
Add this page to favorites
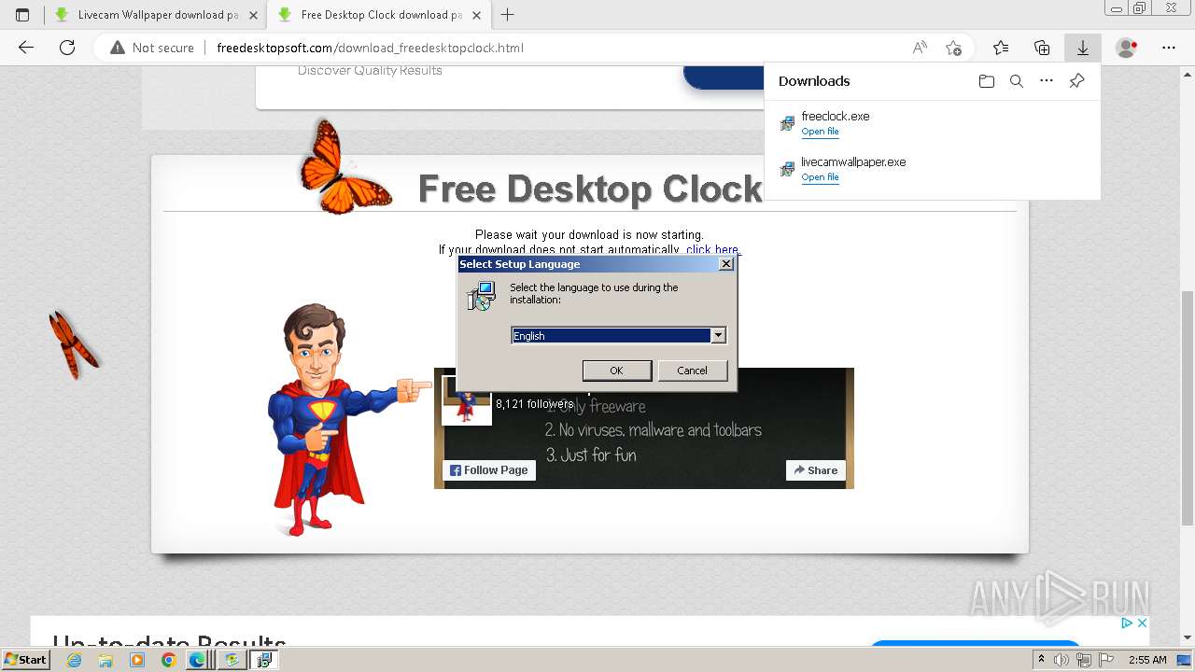pyautogui.click(x=953, y=48)
